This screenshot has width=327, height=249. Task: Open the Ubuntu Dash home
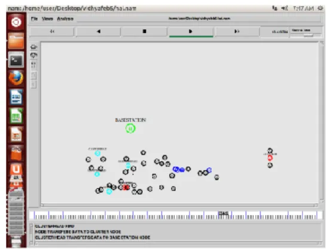pyautogui.click(x=16, y=22)
